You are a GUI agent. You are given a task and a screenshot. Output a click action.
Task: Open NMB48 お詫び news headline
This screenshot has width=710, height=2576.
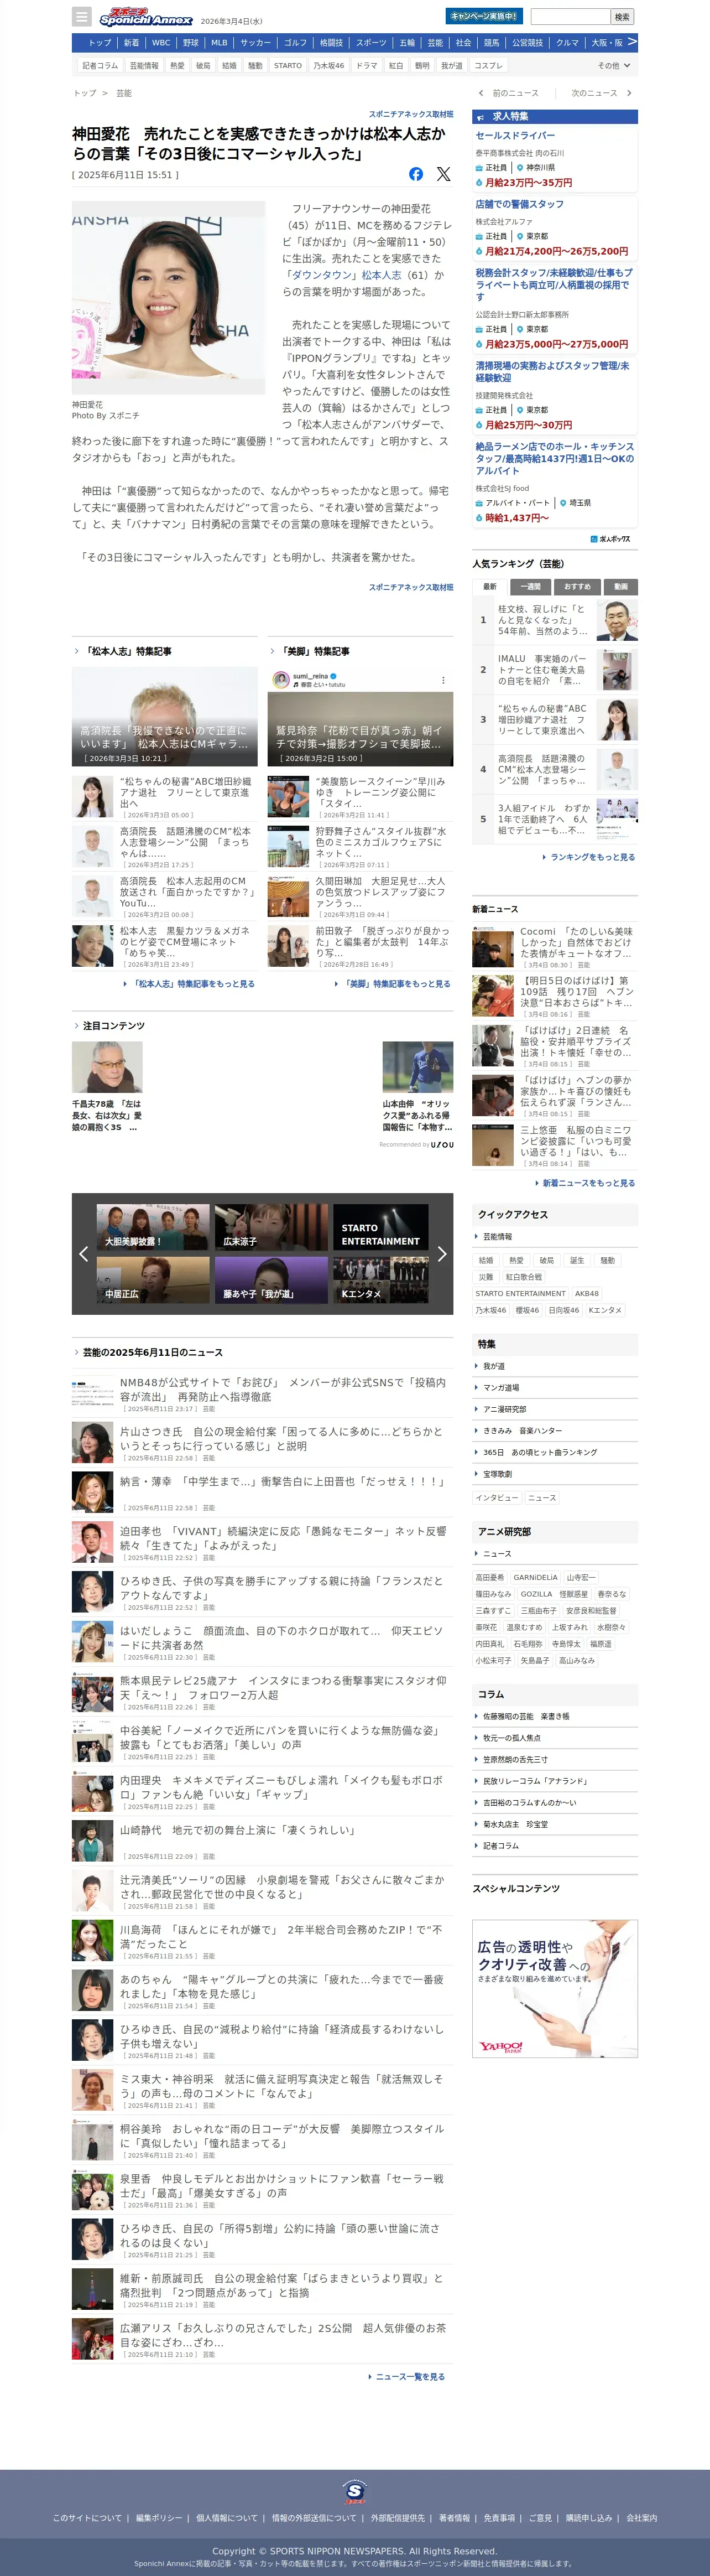tap(283, 1389)
